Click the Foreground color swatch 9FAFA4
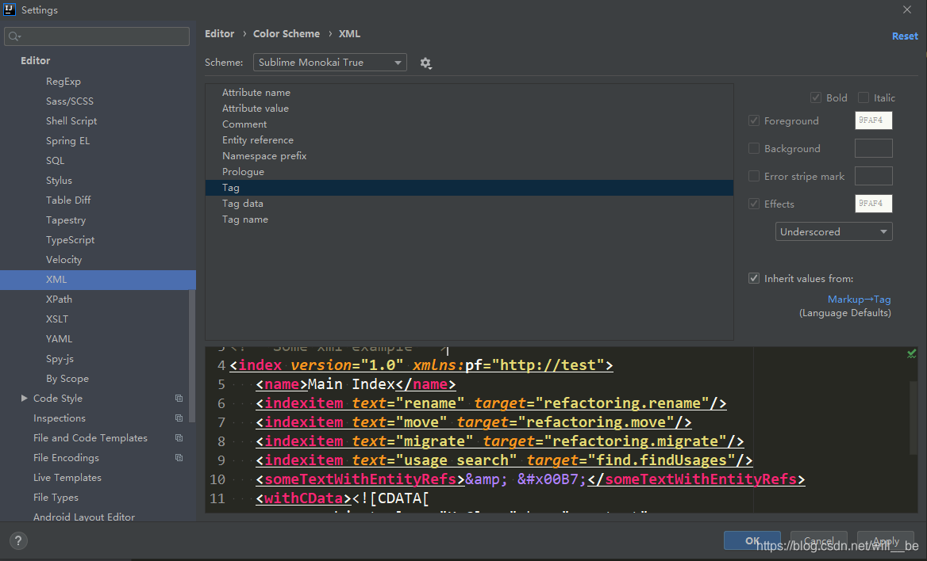 873,120
